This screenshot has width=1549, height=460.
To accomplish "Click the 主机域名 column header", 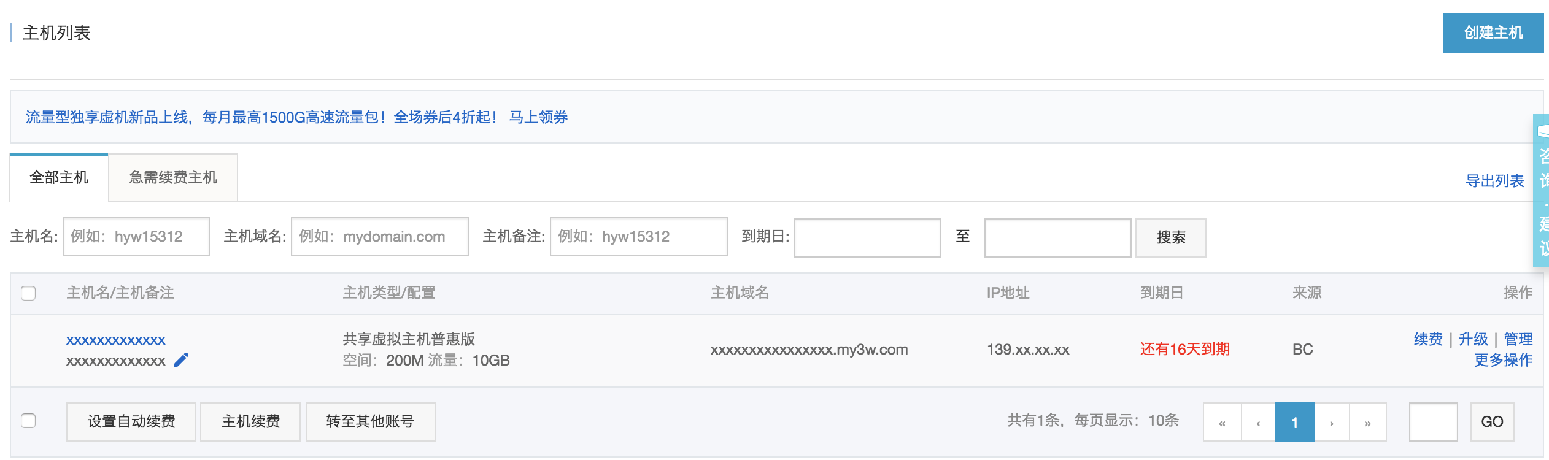I will (740, 293).
